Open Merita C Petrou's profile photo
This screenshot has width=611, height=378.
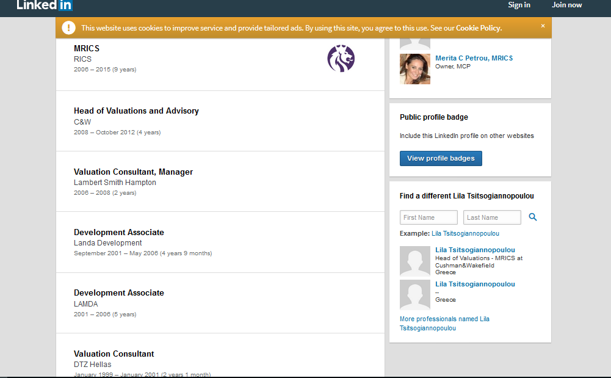pyautogui.click(x=415, y=69)
